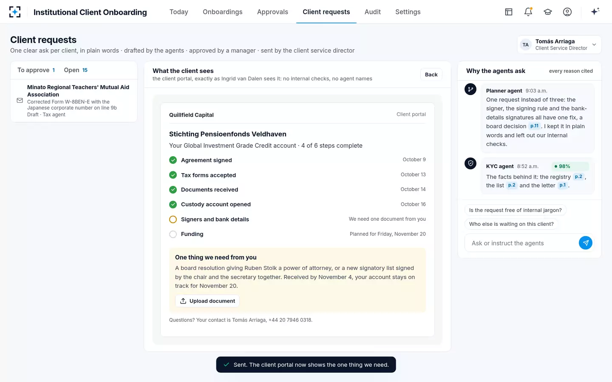The width and height of the screenshot is (612, 382).
Task: Open the p.2 citation after 'the list'
Action: point(512,185)
